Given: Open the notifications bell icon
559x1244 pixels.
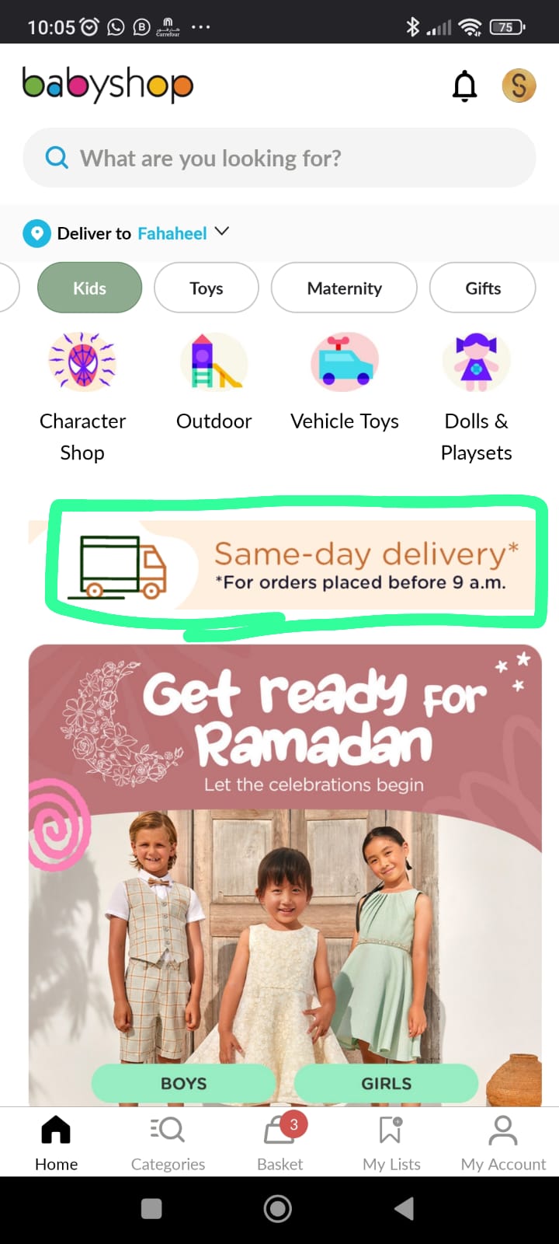Looking at the screenshot, I should pyautogui.click(x=464, y=86).
